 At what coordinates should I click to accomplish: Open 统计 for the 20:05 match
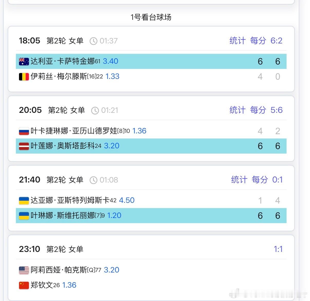(238, 110)
